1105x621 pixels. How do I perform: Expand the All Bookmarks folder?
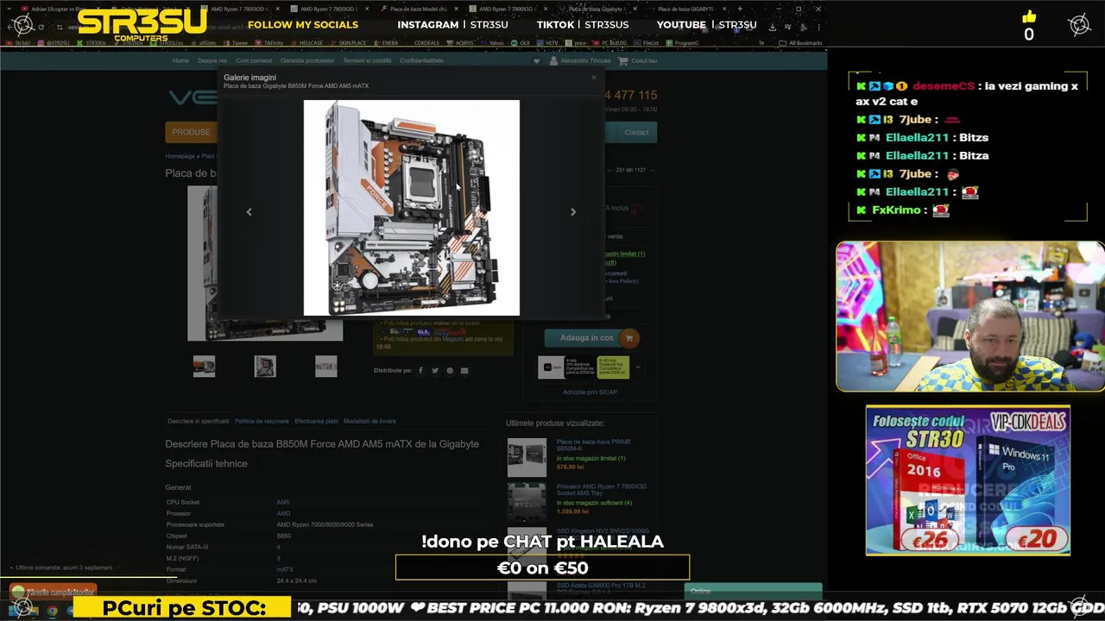click(799, 42)
